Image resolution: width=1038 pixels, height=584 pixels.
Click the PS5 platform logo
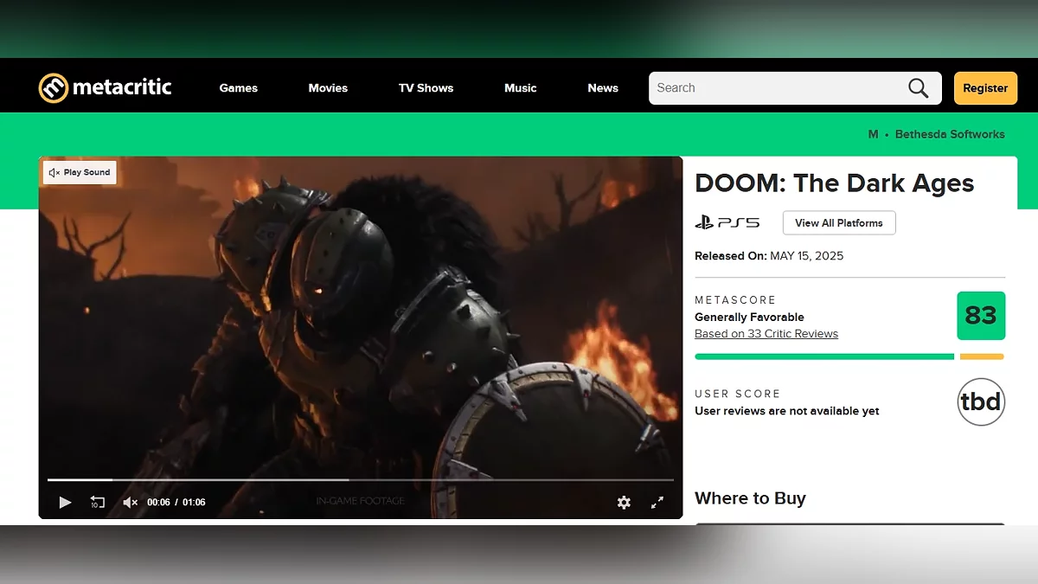(x=727, y=222)
